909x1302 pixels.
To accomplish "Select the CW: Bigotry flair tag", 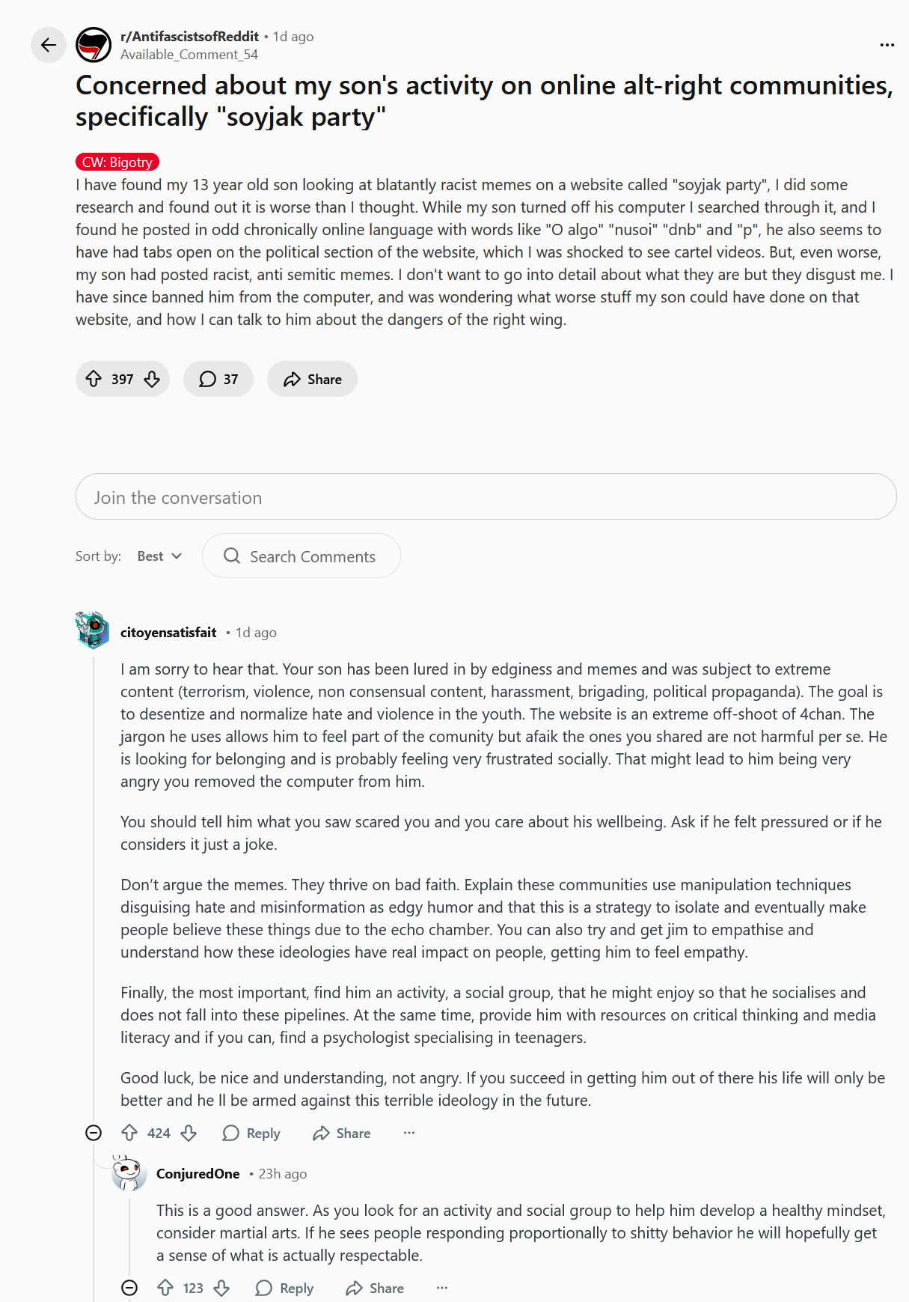I will point(117,162).
